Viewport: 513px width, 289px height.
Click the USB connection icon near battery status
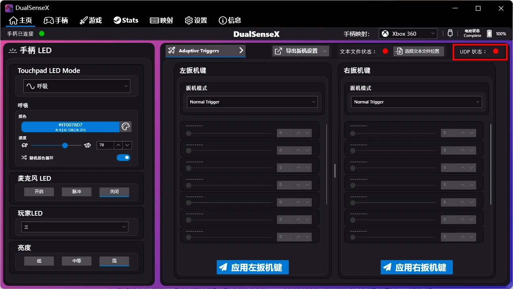coord(450,34)
